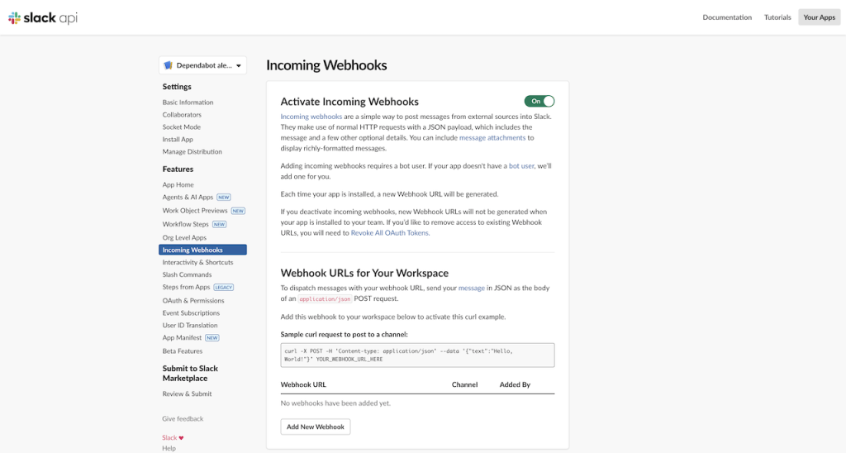Open the Revoke All OAuth Tokens link
This screenshot has width=846, height=453.
tap(389, 233)
